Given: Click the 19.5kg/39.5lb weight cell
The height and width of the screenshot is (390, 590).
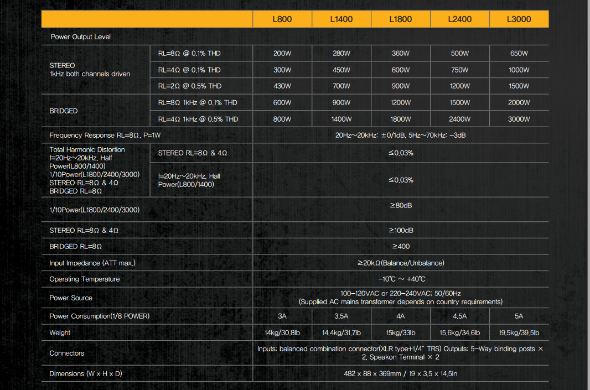Looking at the screenshot, I should point(519,333).
